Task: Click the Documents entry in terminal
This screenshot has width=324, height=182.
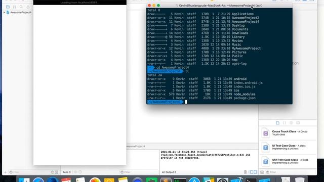Action: click(x=240, y=29)
